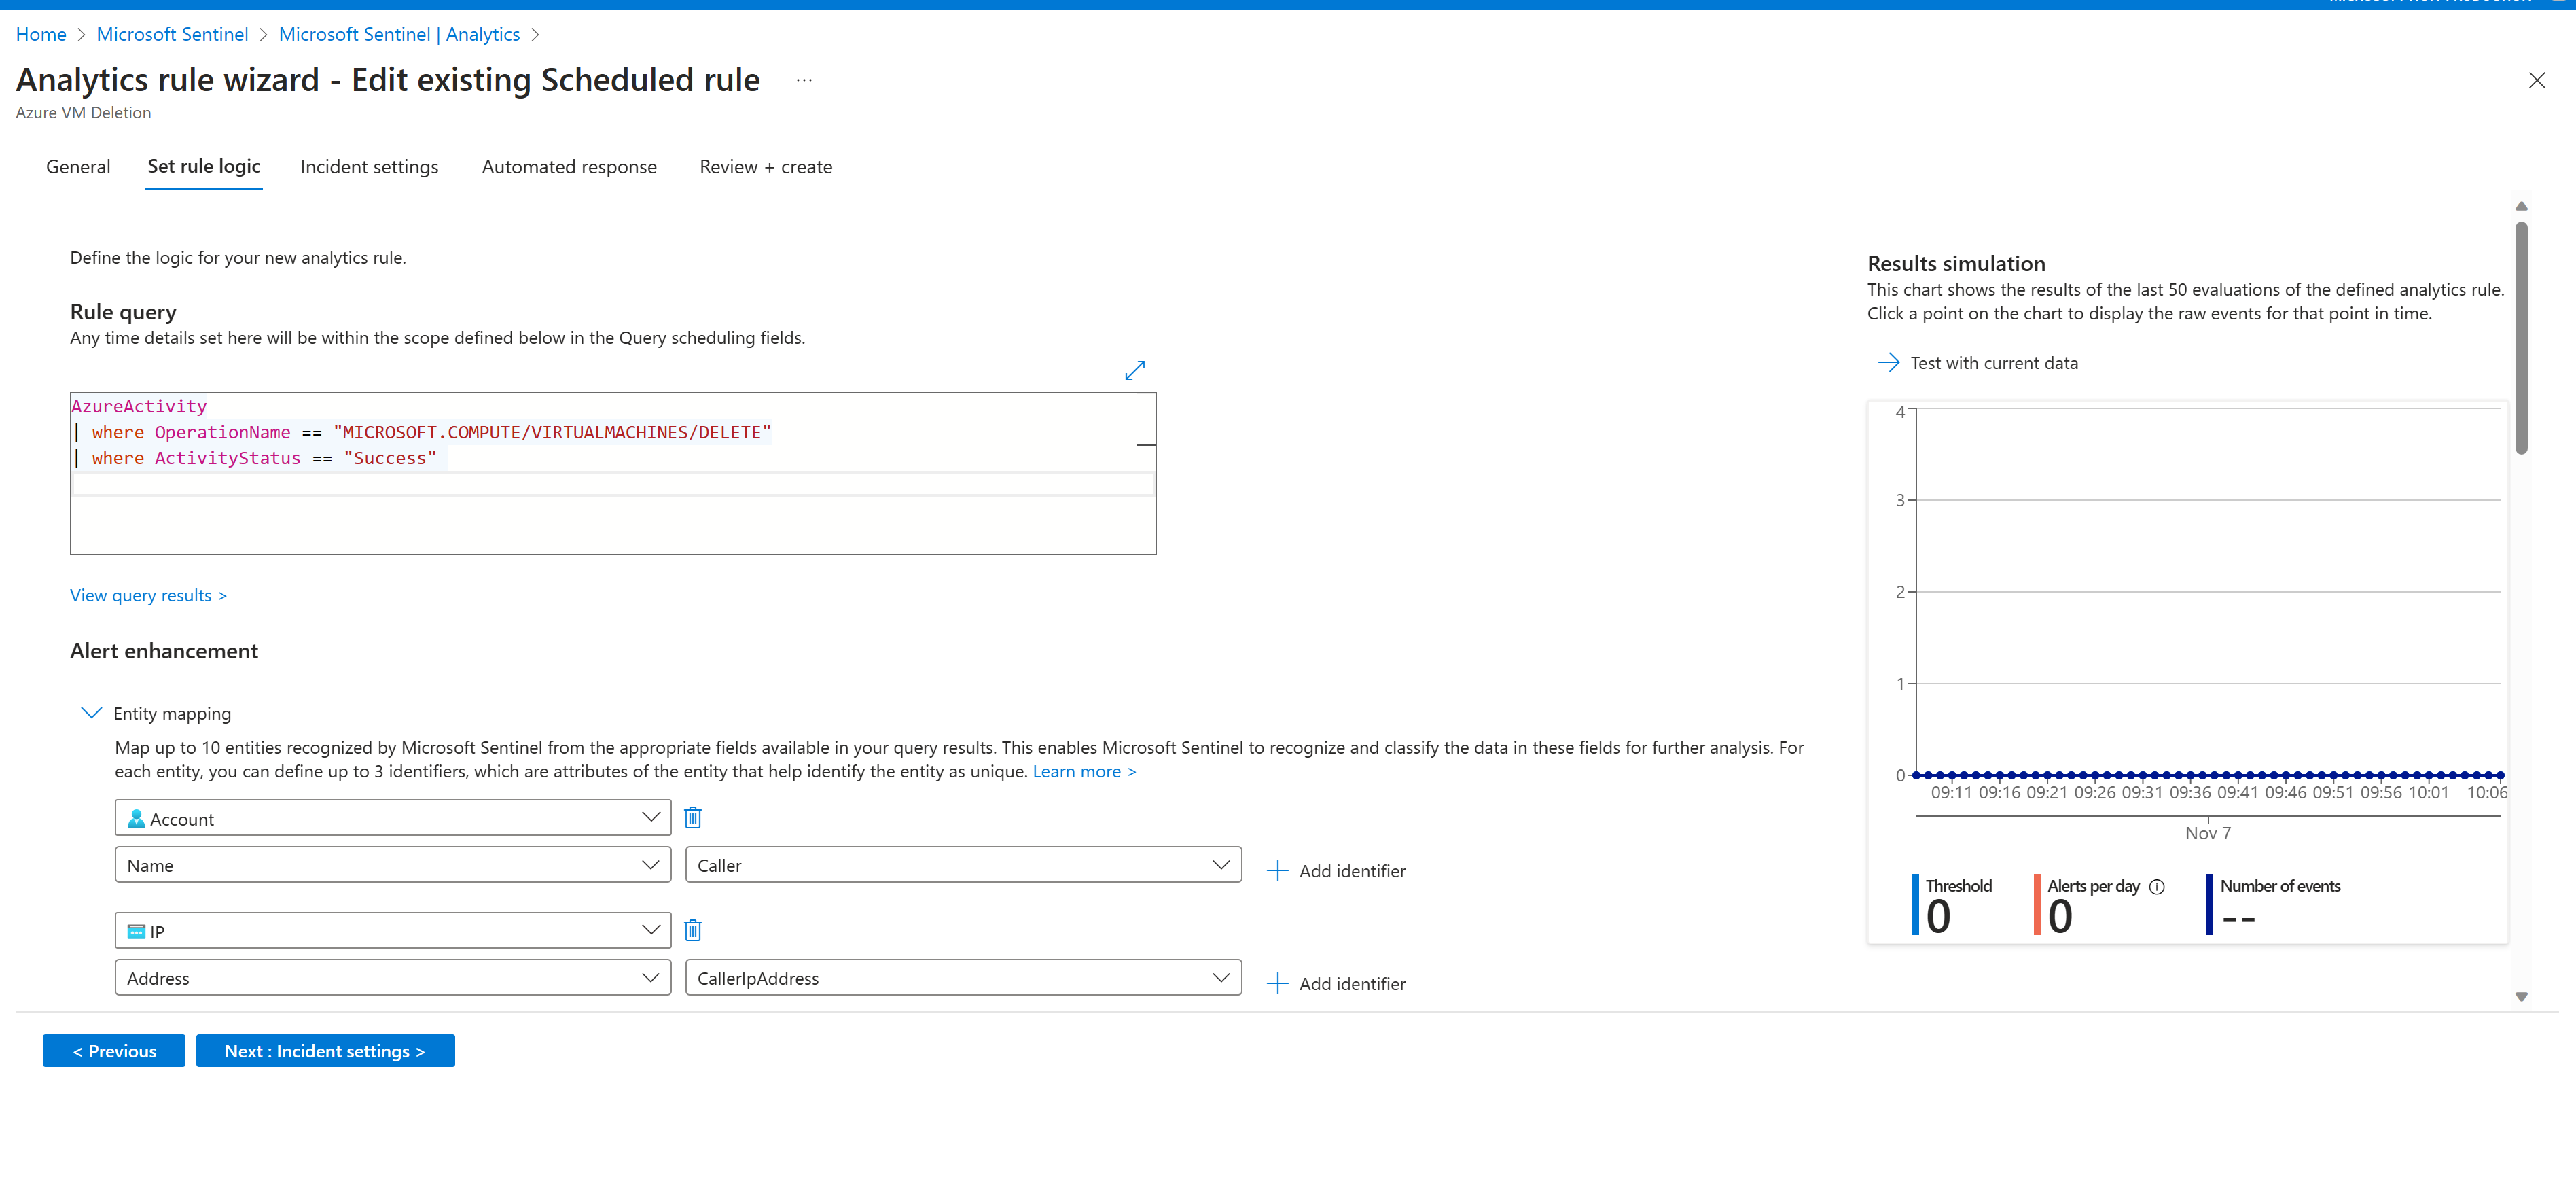Screen dimensions: 2576x1179
Task: Click the Alerts per day value
Action: point(2059,917)
